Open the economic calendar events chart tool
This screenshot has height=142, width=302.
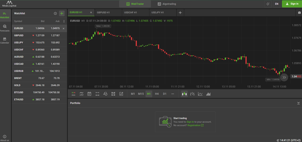pos(89,94)
